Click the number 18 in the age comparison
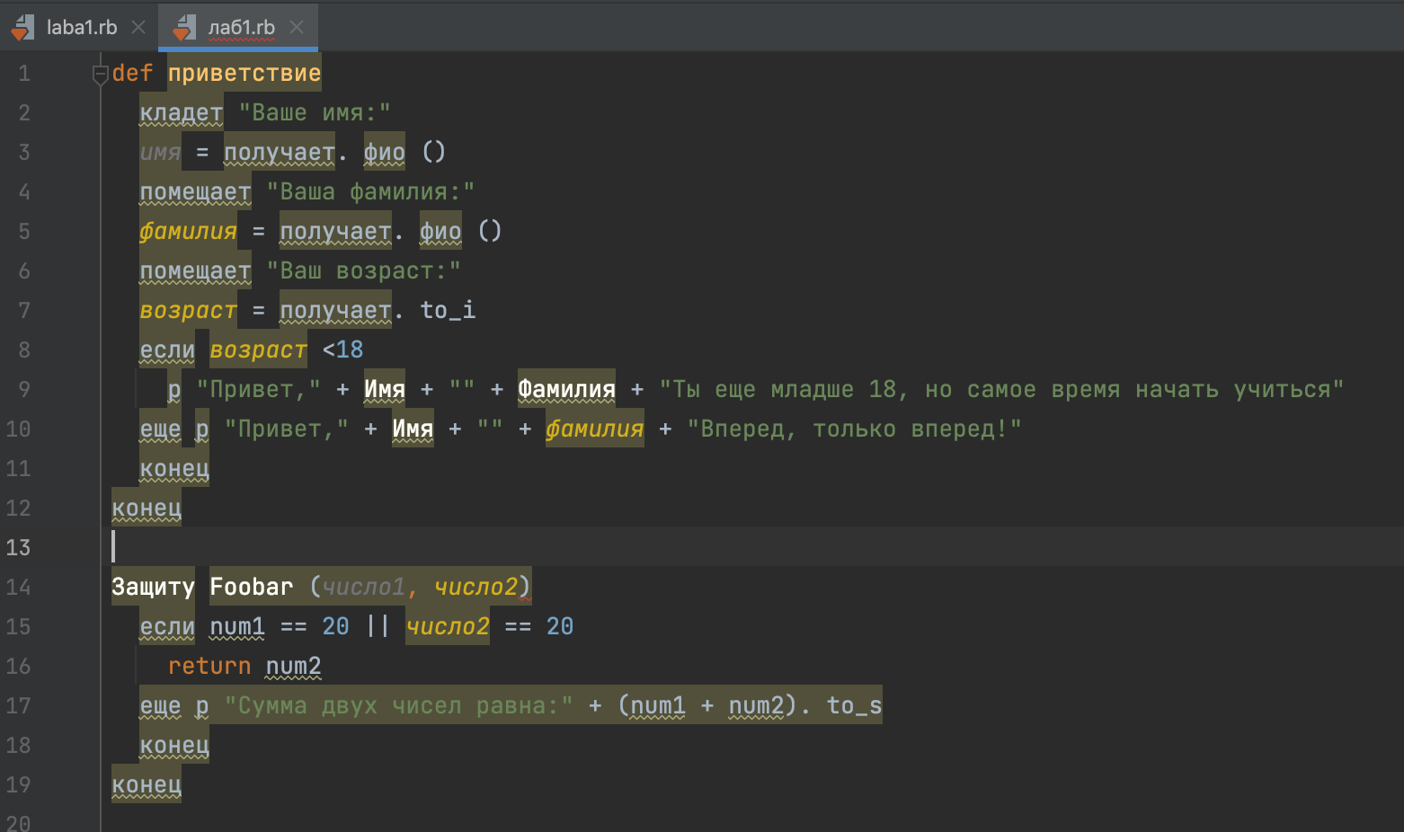The width and height of the screenshot is (1404, 832). pyautogui.click(x=350, y=350)
